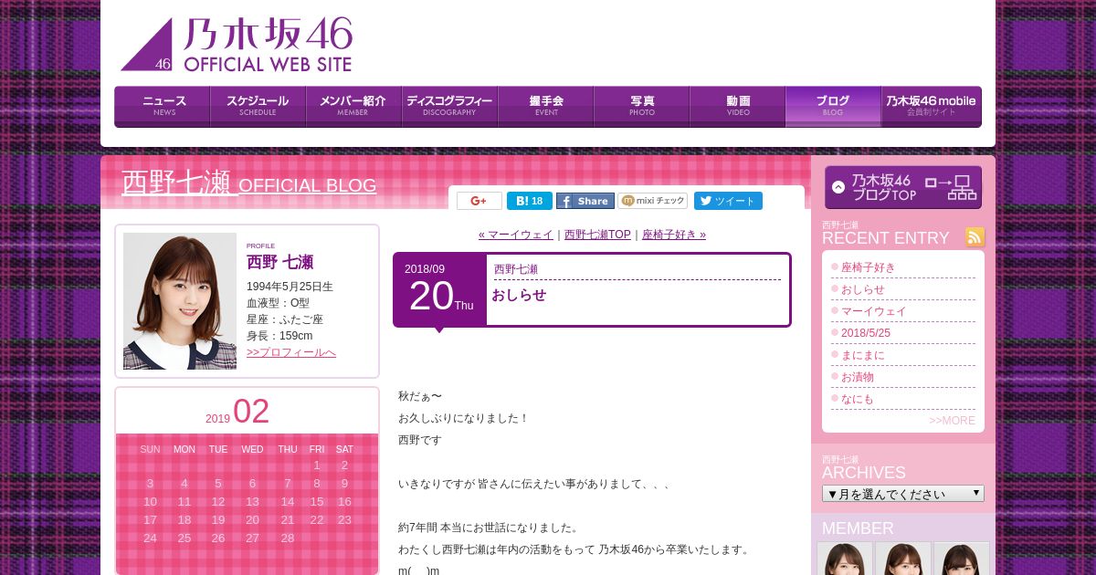Select day 28 in the February calendar
Screen dimensions: 1096x575
(288, 538)
